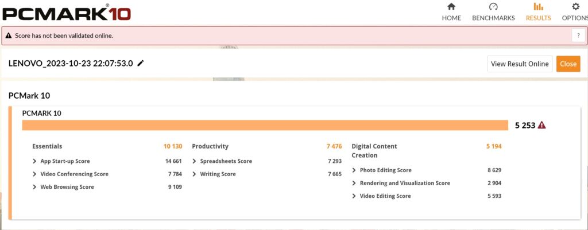The image size is (588, 230).
Task: Click the 7 665 Writing value
Action: pos(335,174)
